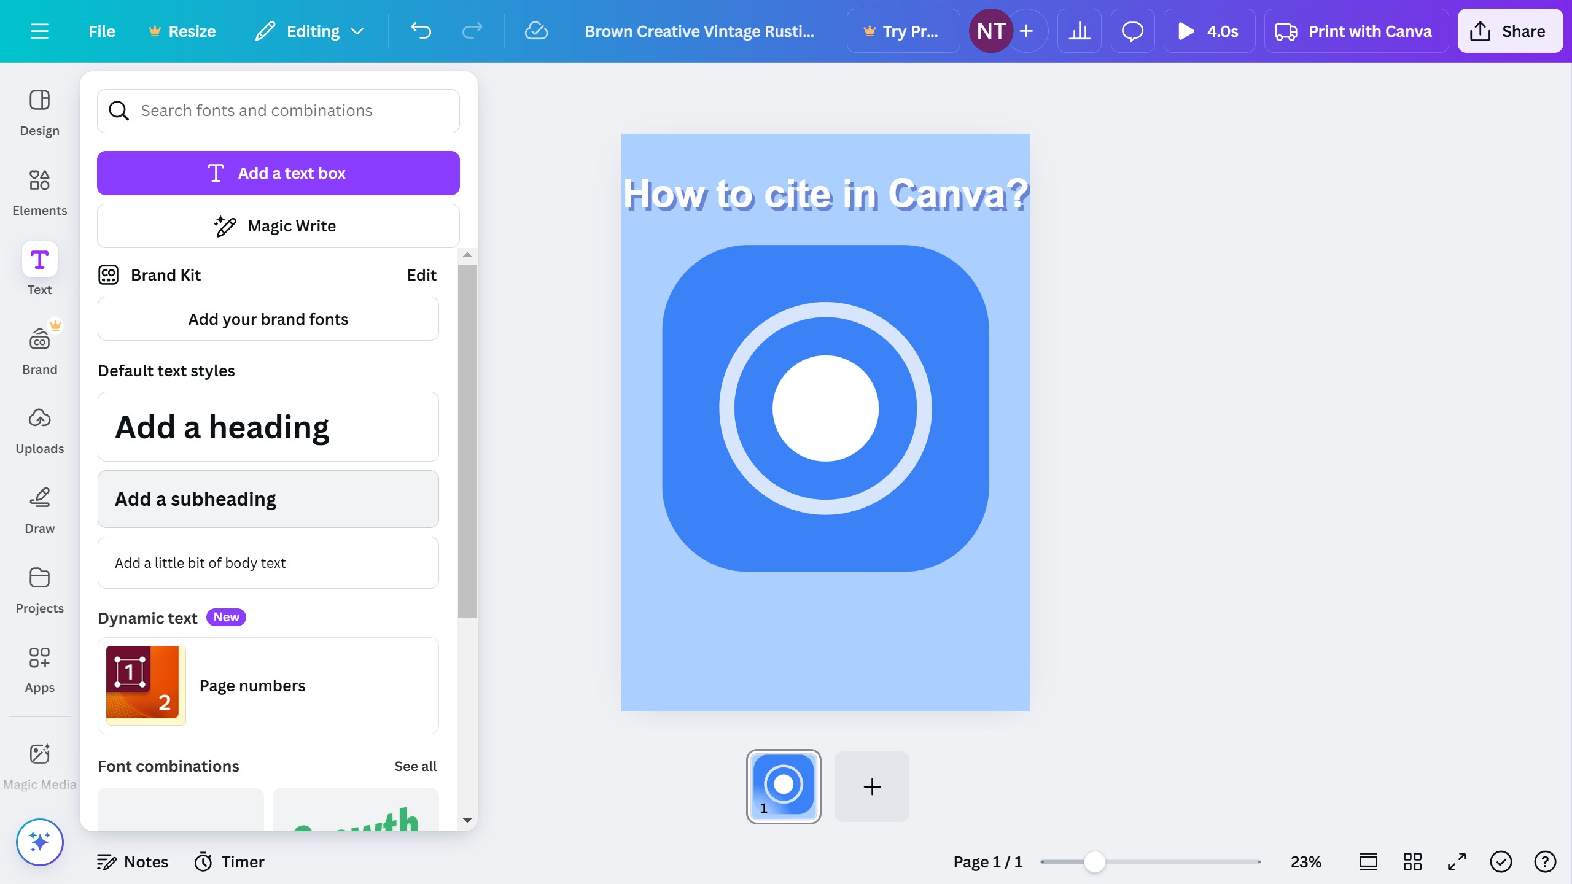Screen dimensions: 1572x884
Task: Click See all font combinations
Action: (415, 766)
